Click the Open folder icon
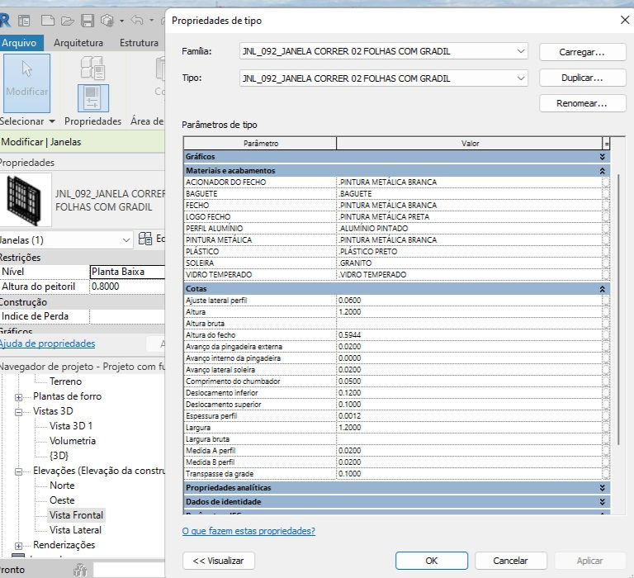Viewport: 634px width, 578px height. point(68,20)
